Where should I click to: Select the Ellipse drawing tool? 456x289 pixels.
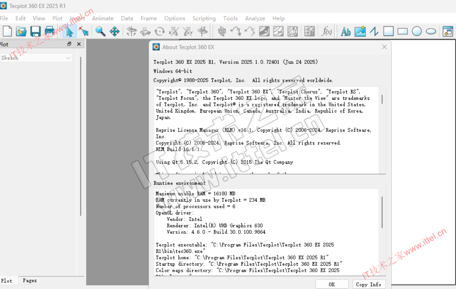(431, 31)
